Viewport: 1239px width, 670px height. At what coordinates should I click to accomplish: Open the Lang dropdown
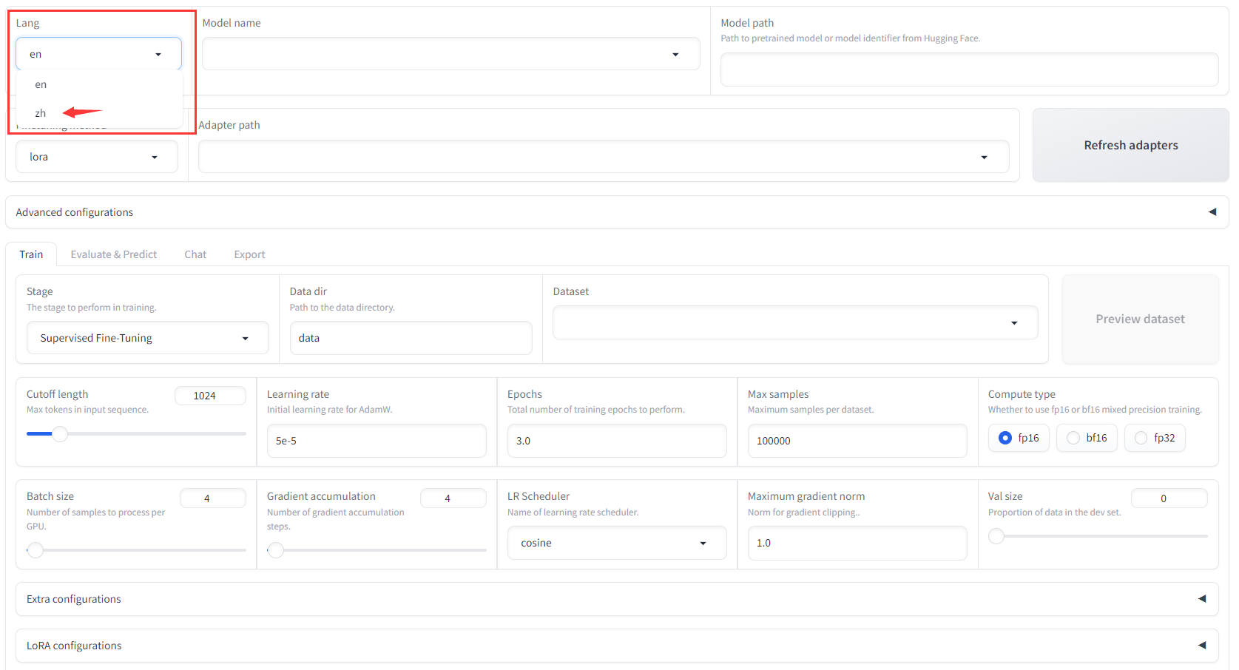point(98,54)
